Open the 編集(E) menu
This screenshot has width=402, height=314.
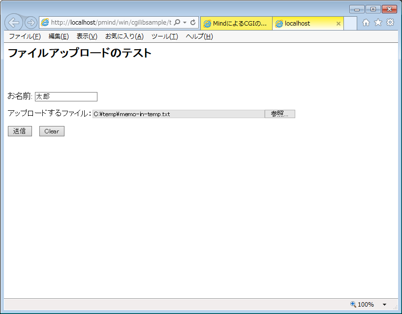pyautogui.click(x=59, y=36)
